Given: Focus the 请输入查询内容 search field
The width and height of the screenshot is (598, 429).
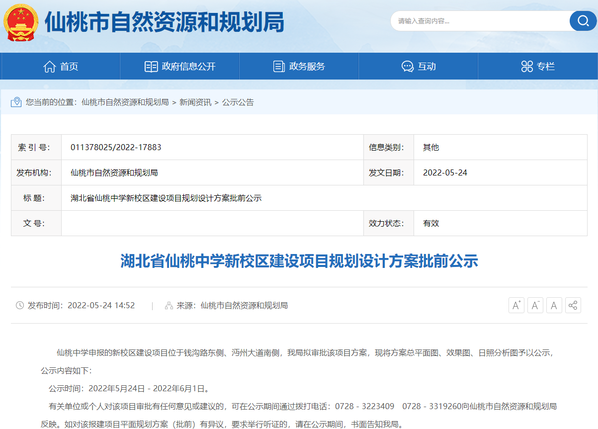Looking at the screenshot, I should coord(480,21).
